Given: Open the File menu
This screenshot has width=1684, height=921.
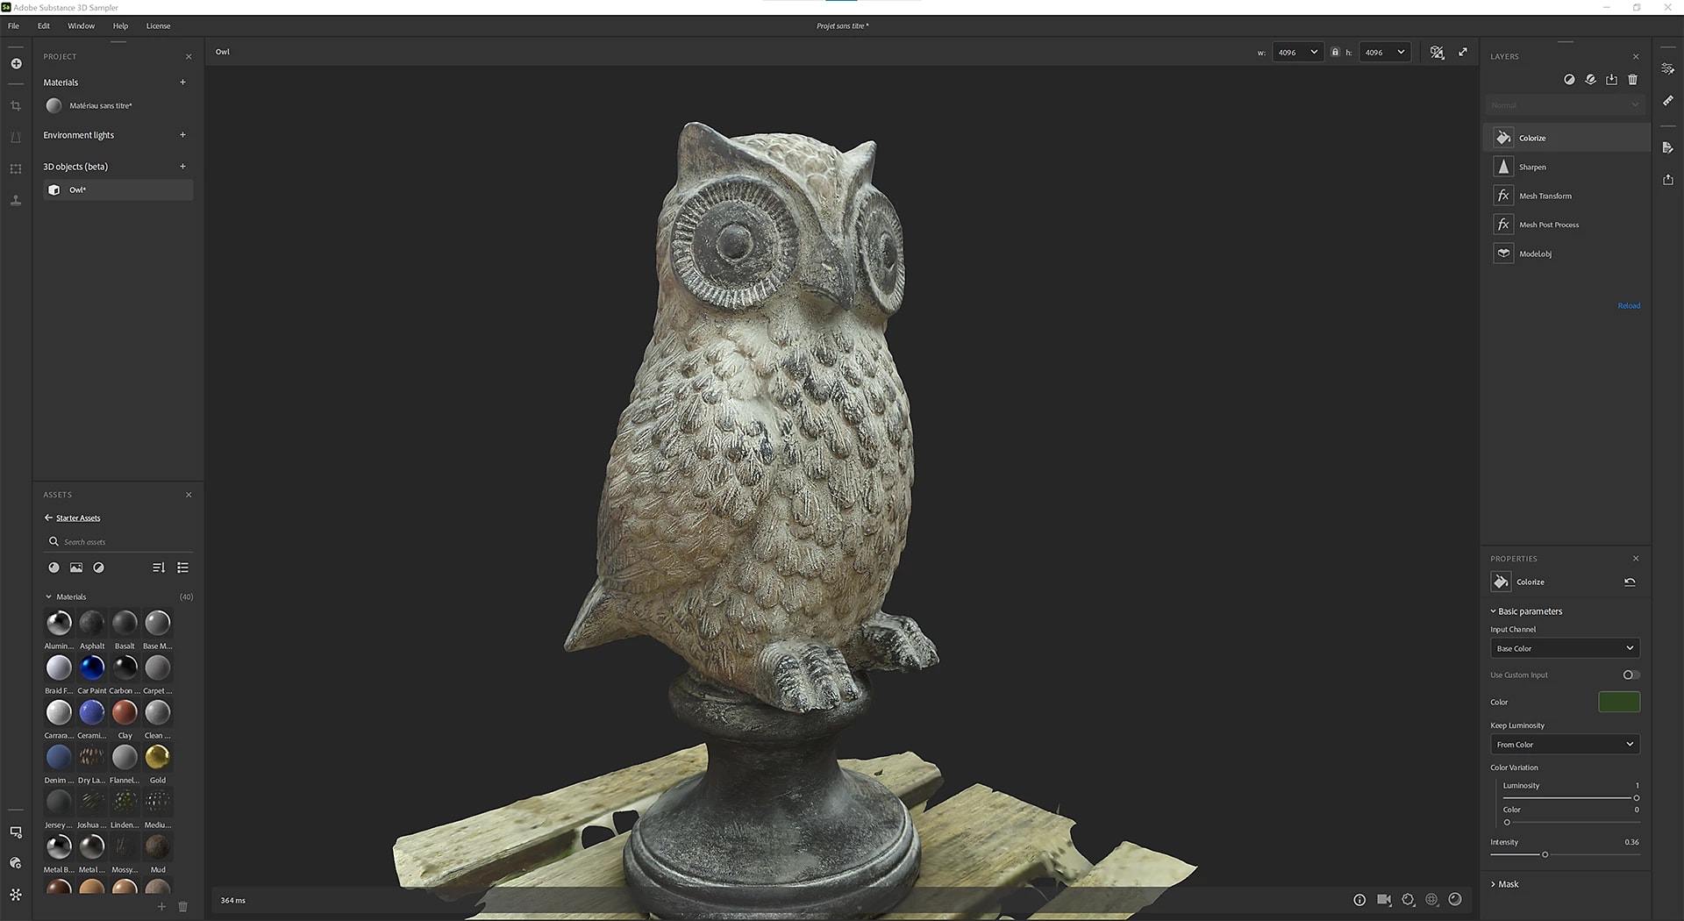Looking at the screenshot, I should point(13,25).
